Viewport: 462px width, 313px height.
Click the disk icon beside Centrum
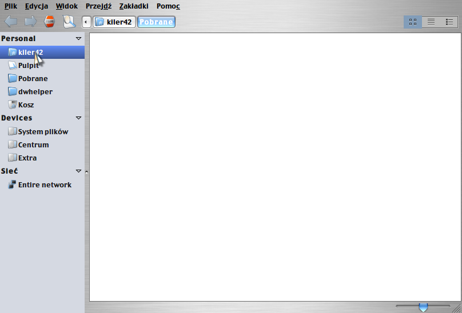pyautogui.click(x=13, y=145)
